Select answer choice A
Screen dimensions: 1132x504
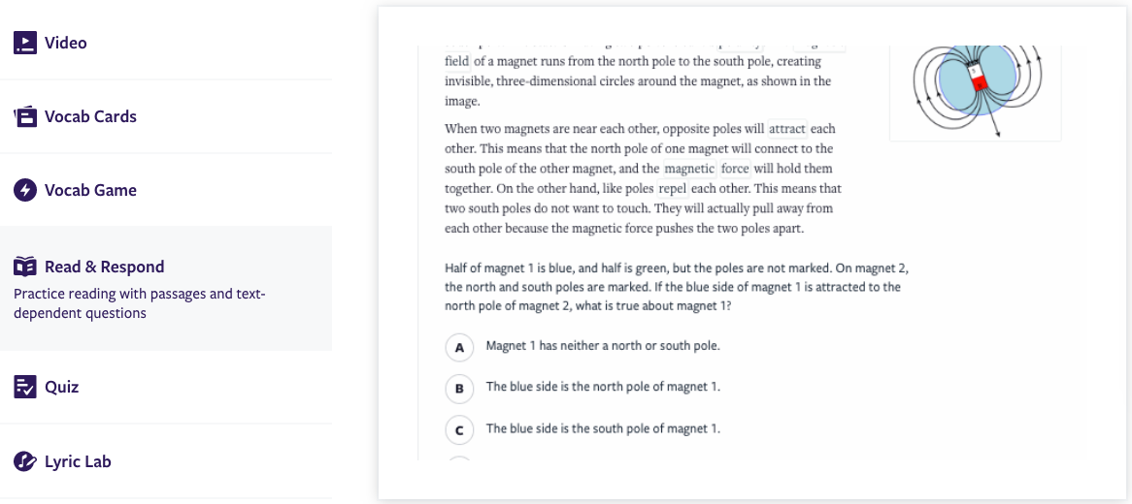[459, 346]
